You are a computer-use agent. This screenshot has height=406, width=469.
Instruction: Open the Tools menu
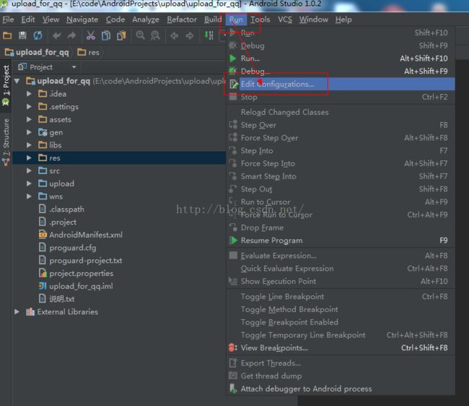coord(260,20)
